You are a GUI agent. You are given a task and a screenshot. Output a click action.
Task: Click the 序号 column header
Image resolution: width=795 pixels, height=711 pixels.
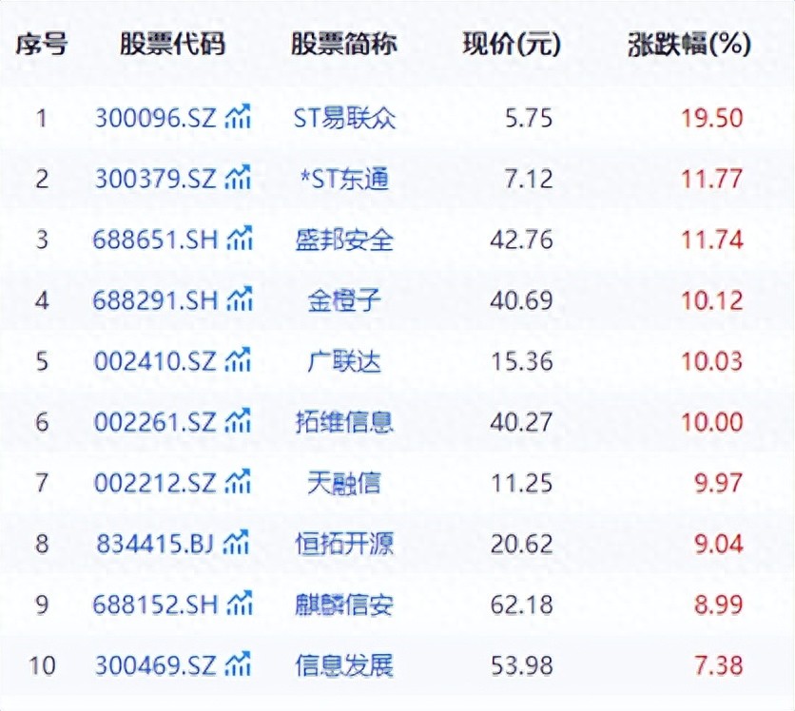(x=42, y=44)
